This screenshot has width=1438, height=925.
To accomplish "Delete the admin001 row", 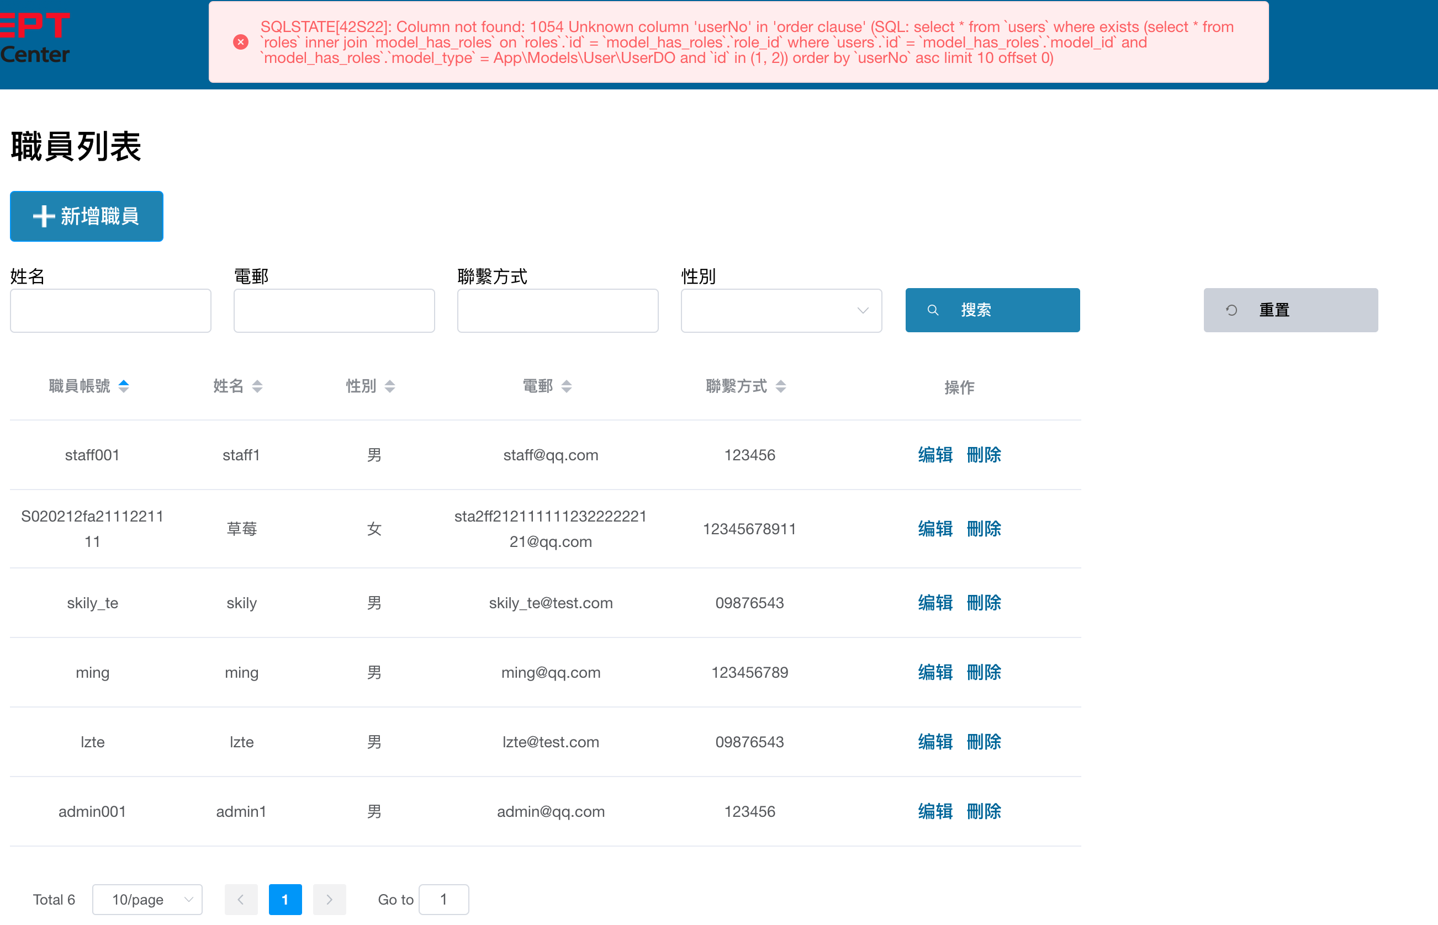I will click(x=984, y=811).
